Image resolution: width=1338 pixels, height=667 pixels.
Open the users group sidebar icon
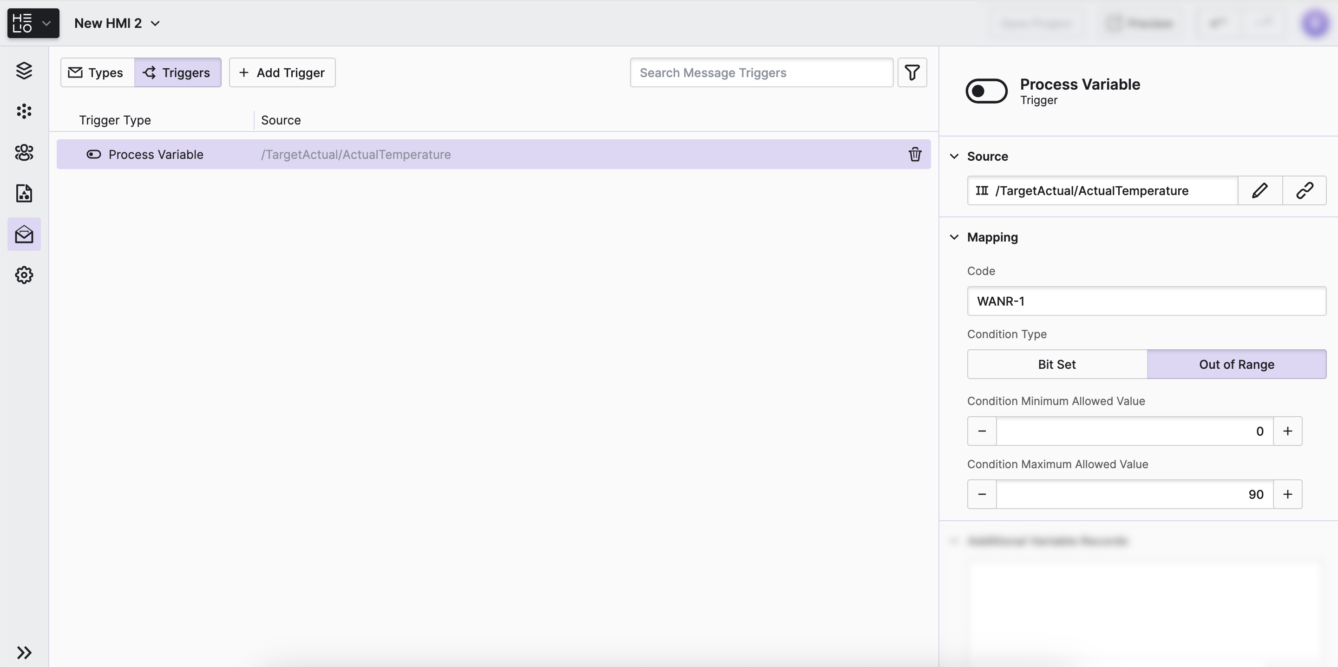tap(24, 152)
